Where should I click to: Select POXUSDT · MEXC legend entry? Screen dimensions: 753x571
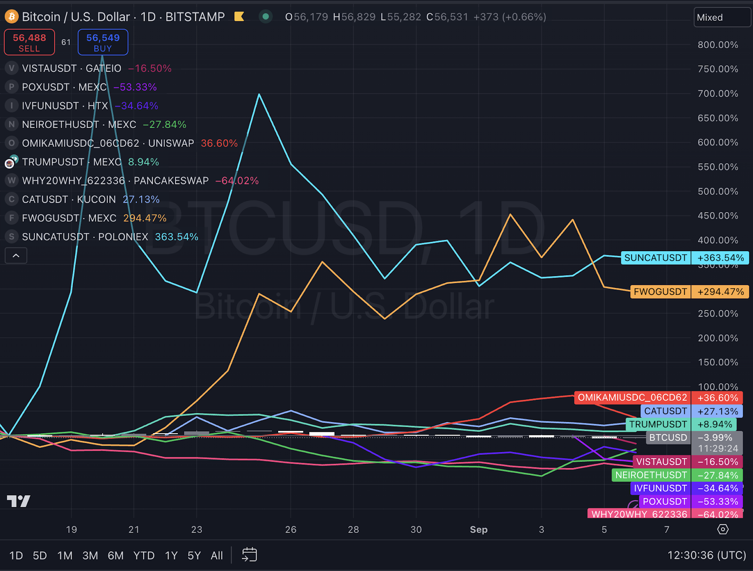click(x=64, y=87)
